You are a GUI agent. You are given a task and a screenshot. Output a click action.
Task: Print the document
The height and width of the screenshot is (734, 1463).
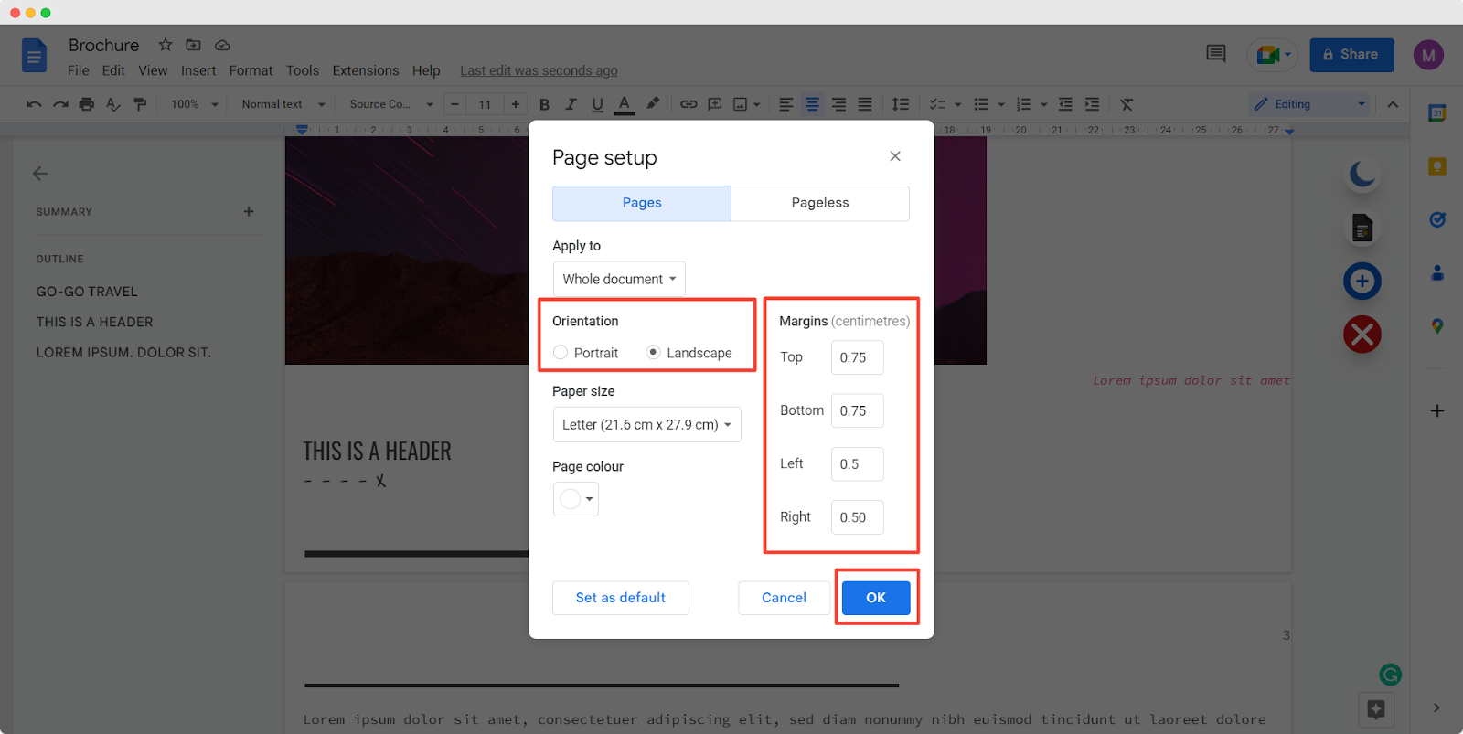87,104
